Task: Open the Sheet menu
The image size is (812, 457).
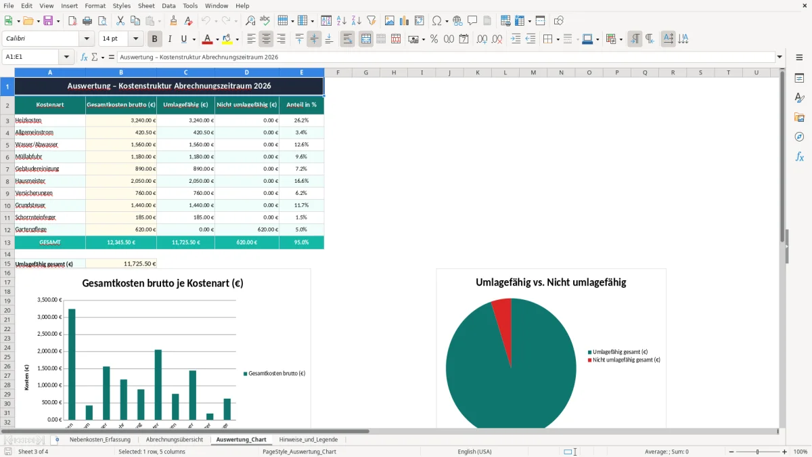Action: (146, 5)
